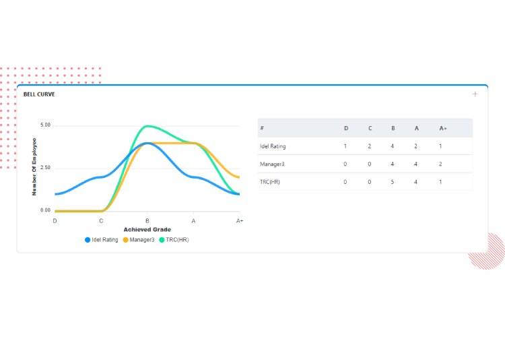Toggle TRC(HR) legend dot

[162, 240]
